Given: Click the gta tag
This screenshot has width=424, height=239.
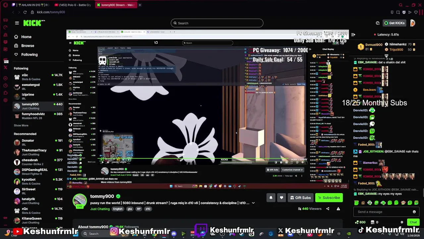Looking at the screenshot, I should click(x=130, y=209).
